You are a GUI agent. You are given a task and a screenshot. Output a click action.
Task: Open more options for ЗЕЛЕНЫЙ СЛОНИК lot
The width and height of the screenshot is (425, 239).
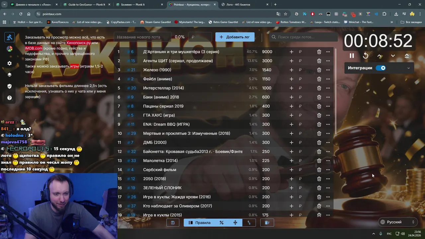pyautogui.click(x=328, y=188)
